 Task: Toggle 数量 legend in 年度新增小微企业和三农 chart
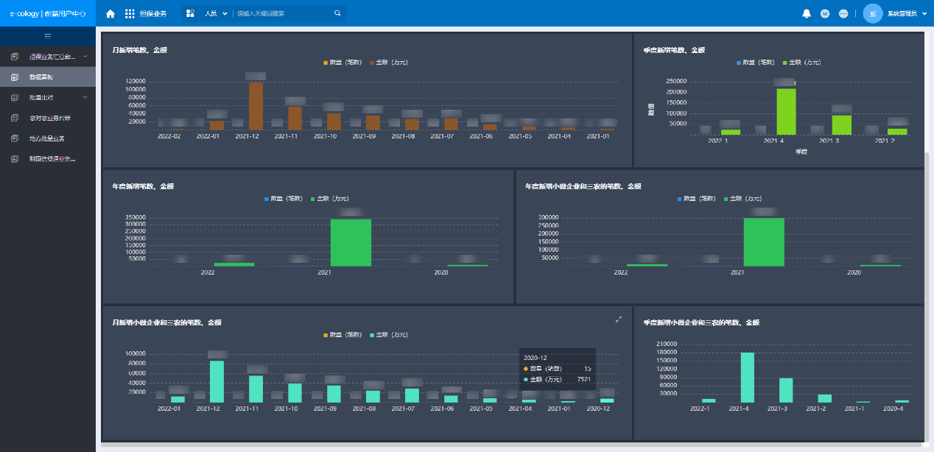point(697,199)
